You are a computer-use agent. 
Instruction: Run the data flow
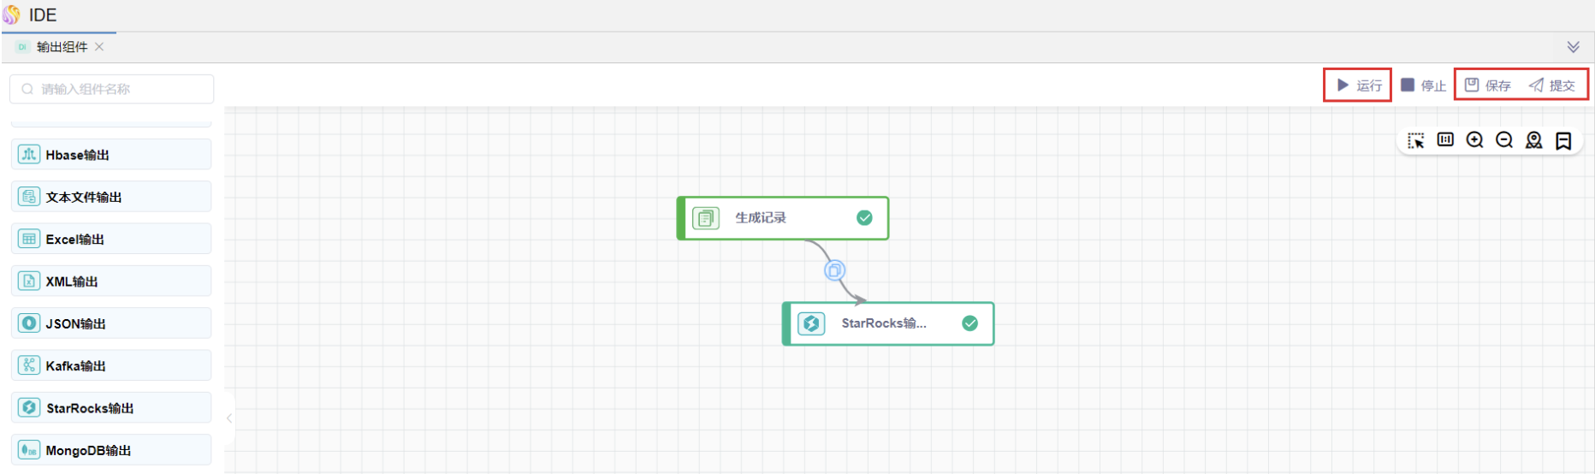pyautogui.click(x=1359, y=86)
